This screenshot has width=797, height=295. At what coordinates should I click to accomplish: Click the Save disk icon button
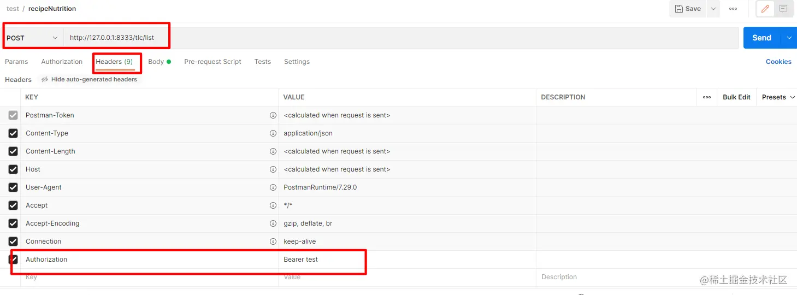pos(688,9)
